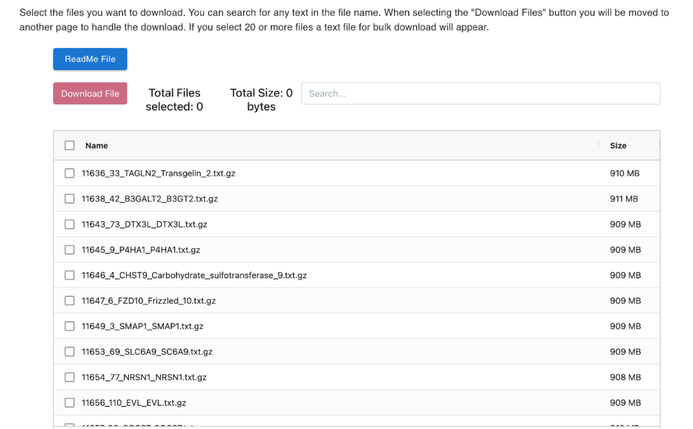The height and width of the screenshot is (429, 693).
Task: Tick the 11654_77_NRSN1_NRSN1 file checkbox
Action: pos(69,378)
